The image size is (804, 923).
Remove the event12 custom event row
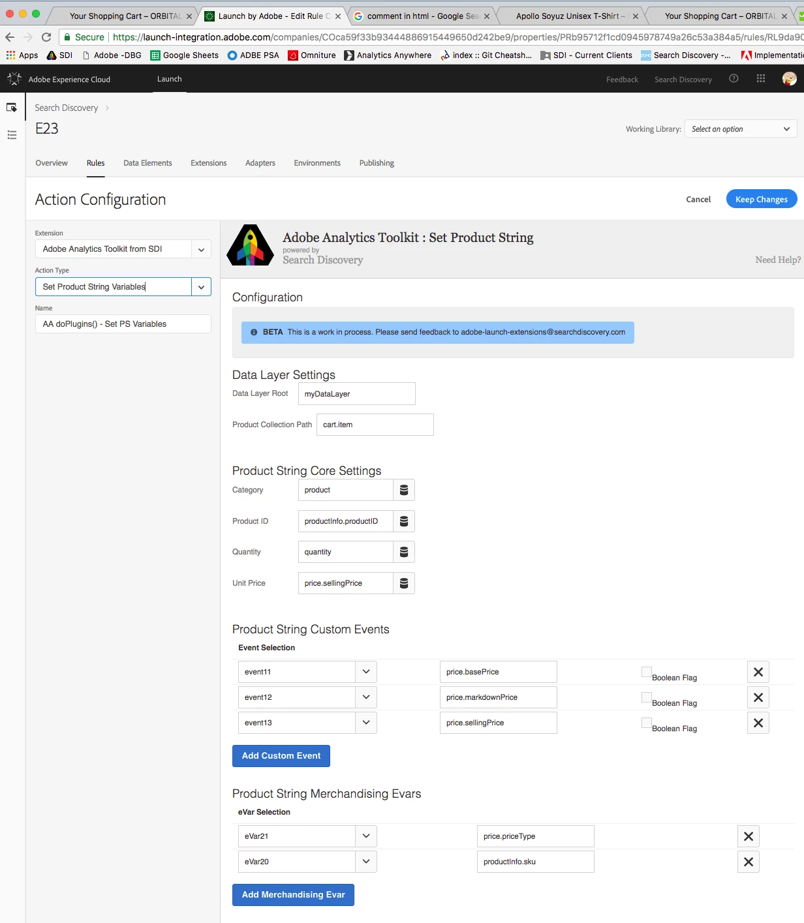click(x=758, y=697)
